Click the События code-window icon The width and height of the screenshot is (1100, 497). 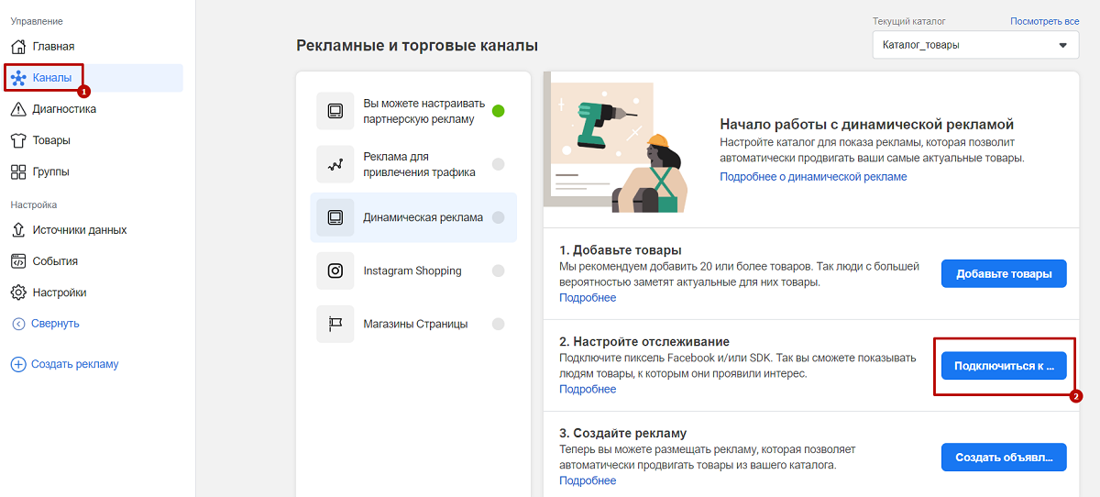tap(18, 261)
